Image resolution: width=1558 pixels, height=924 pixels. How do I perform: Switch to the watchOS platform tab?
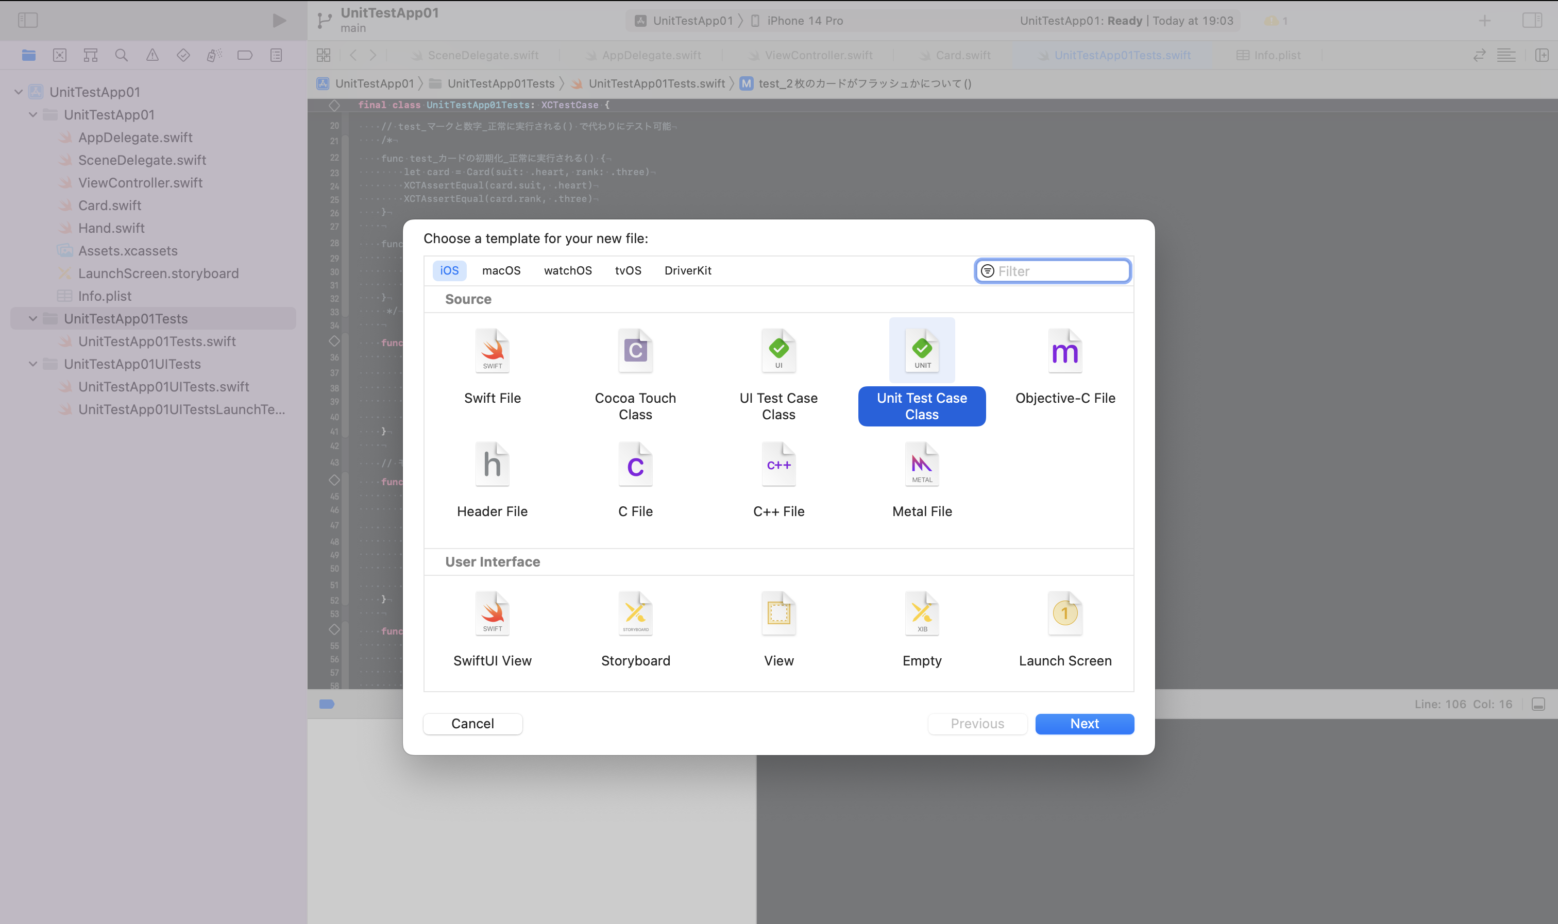[x=567, y=271]
